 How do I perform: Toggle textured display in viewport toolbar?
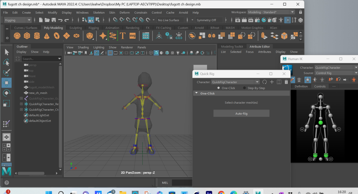(172, 53)
